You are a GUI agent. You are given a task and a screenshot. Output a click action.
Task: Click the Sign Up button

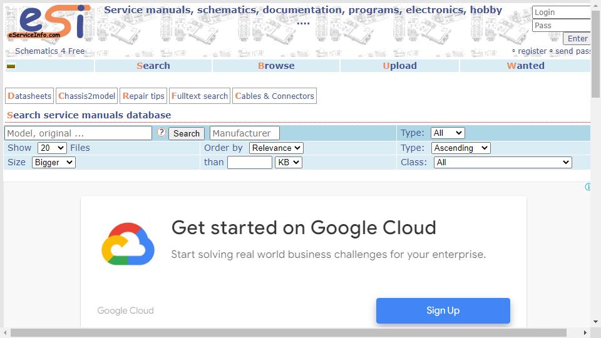coord(443,310)
